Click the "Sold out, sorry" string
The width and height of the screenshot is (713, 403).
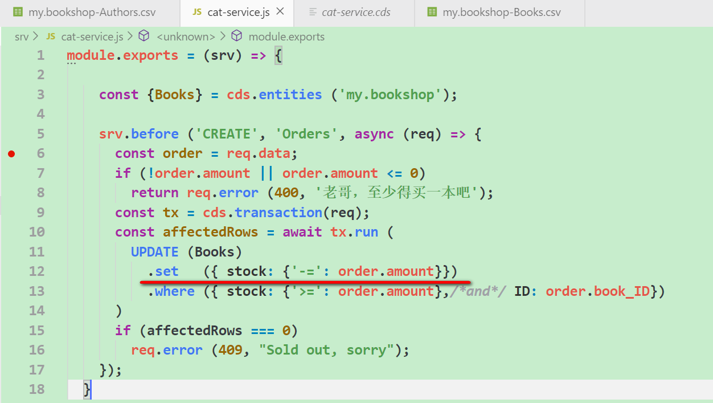(x=326, y=350)
